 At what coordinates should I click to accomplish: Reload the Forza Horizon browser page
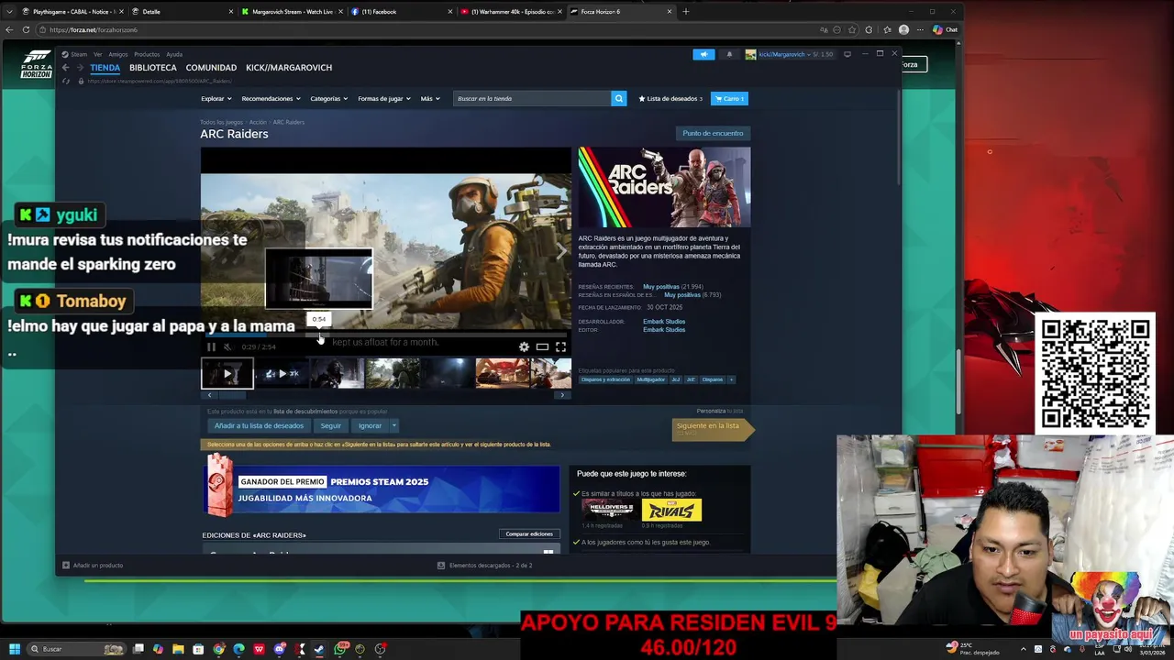26,29
